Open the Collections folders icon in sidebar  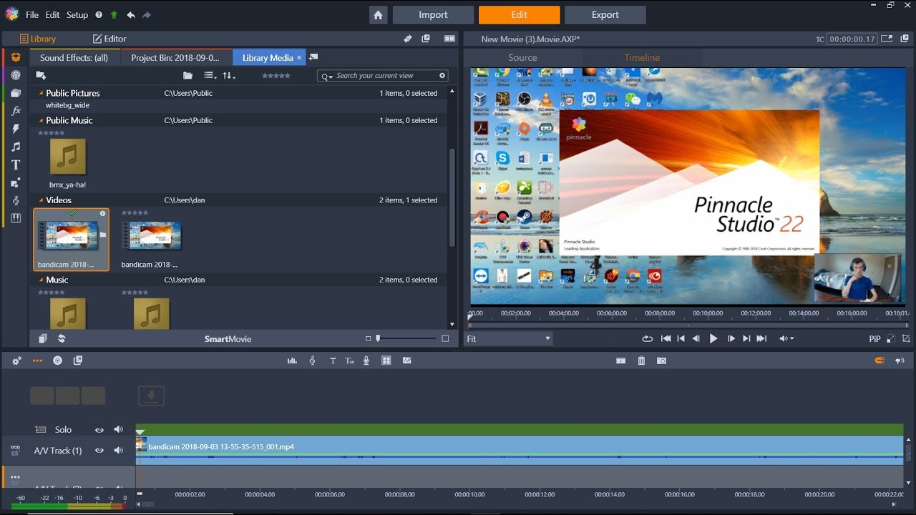[15, 93]
